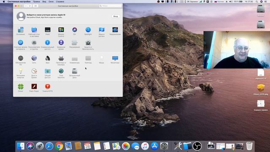Open the input language (Русская) menu
Screen dimensions: 270x152
tap(219, 2)
